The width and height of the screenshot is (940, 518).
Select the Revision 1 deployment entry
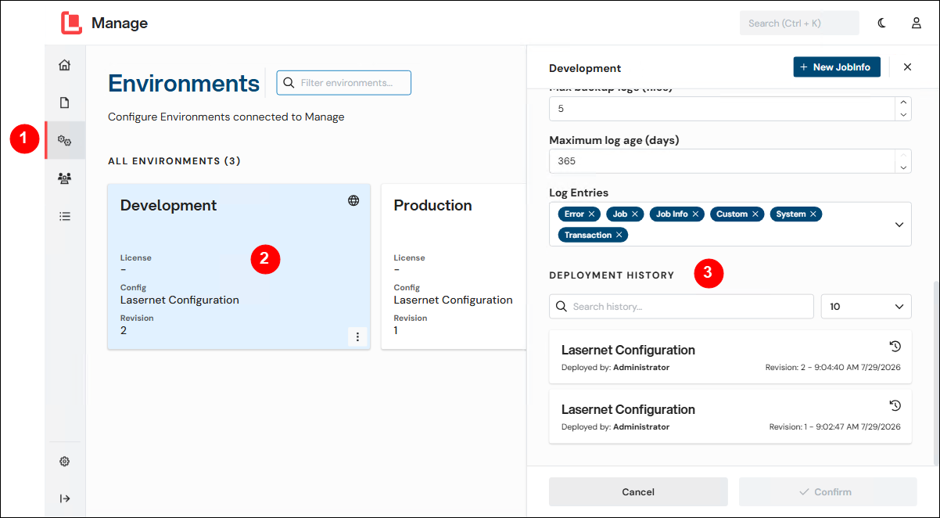pos(730,416)
